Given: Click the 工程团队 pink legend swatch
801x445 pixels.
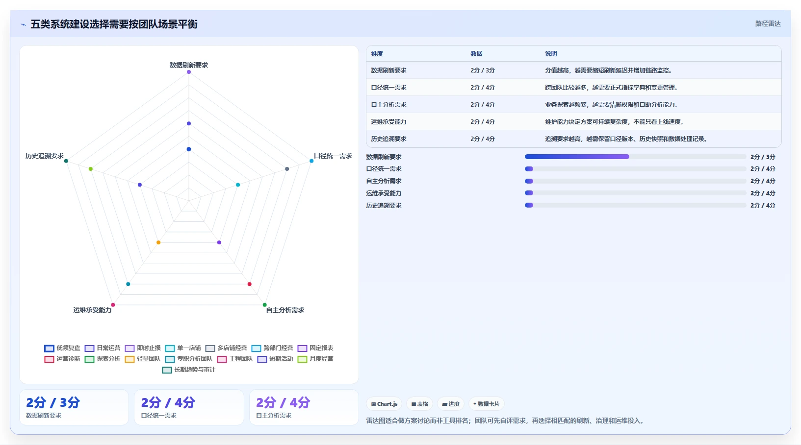Looking at the screenshot, I should [x=222, y=359].
